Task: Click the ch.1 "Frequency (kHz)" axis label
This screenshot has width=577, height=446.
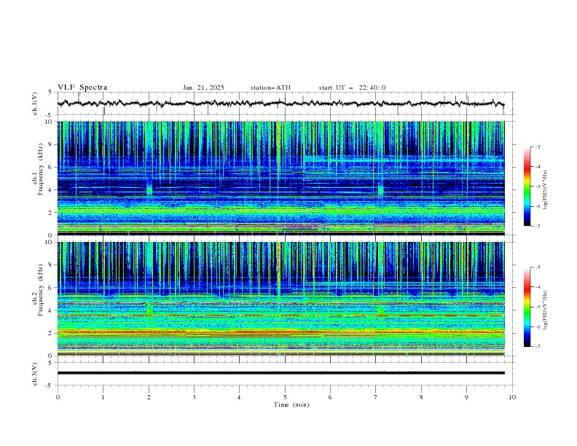Action: click(x=42, y=169)
